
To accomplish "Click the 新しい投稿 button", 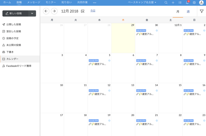I will (x=15, y=14).
